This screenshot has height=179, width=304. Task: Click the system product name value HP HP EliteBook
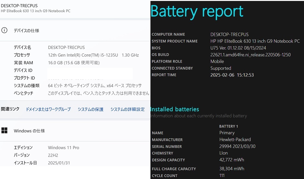tap(255, 41)
